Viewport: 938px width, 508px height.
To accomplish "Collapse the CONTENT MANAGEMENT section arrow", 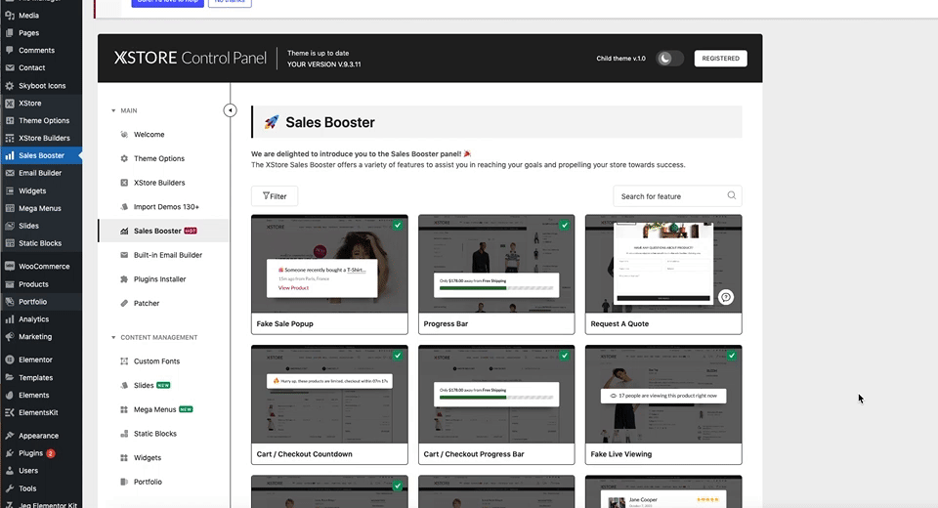I will pos(113,337).
